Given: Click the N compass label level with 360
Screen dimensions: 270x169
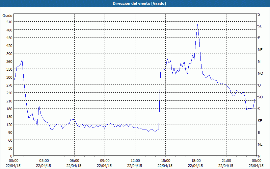Looking at the screenshot, I should coord(259,62).
